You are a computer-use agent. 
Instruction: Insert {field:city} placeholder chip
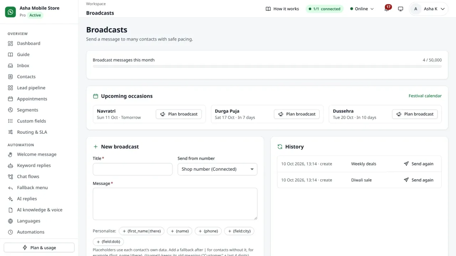coord(239,231)
